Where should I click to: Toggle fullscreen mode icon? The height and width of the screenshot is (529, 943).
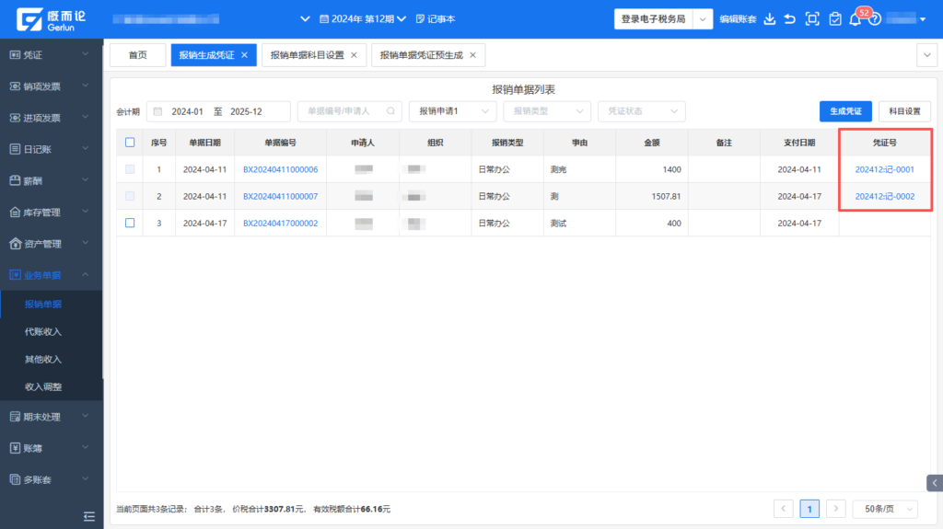click(812, 18)
